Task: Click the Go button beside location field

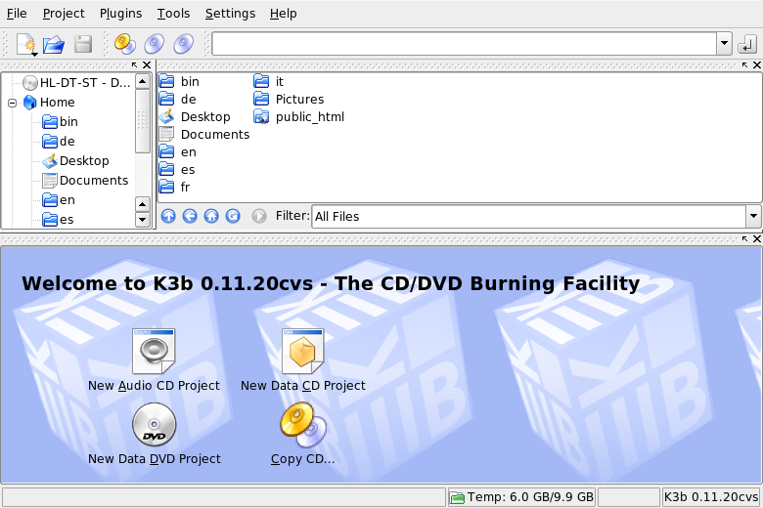Action: tap(747, 44)
